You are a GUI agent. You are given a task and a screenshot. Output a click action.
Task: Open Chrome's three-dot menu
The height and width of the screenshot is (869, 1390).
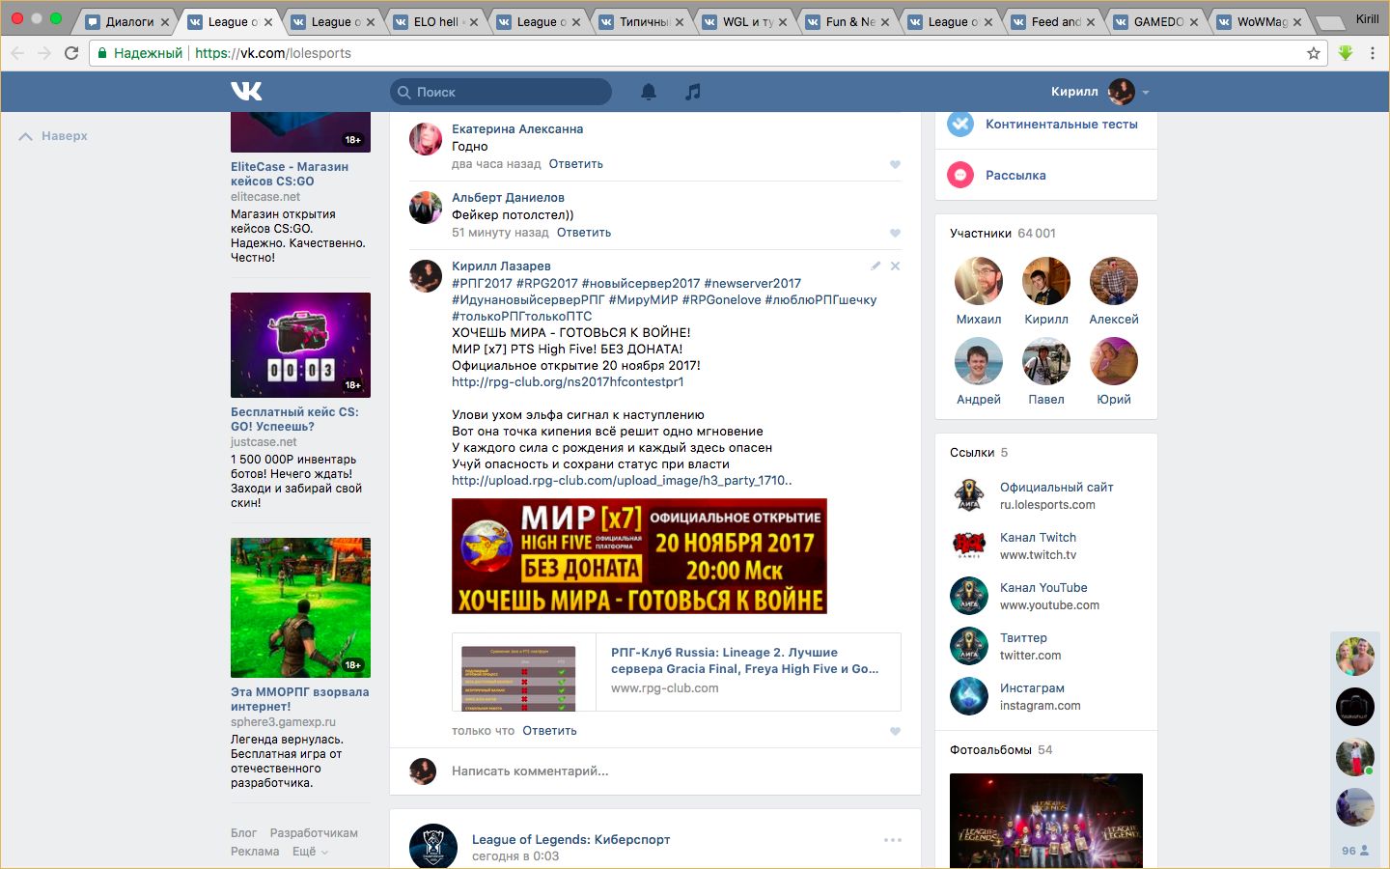point(1373,53)
